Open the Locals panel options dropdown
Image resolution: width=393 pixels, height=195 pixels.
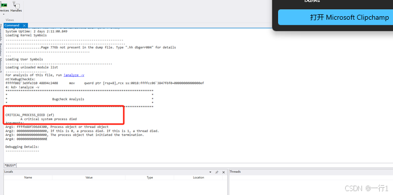click(x=210, y=172)
